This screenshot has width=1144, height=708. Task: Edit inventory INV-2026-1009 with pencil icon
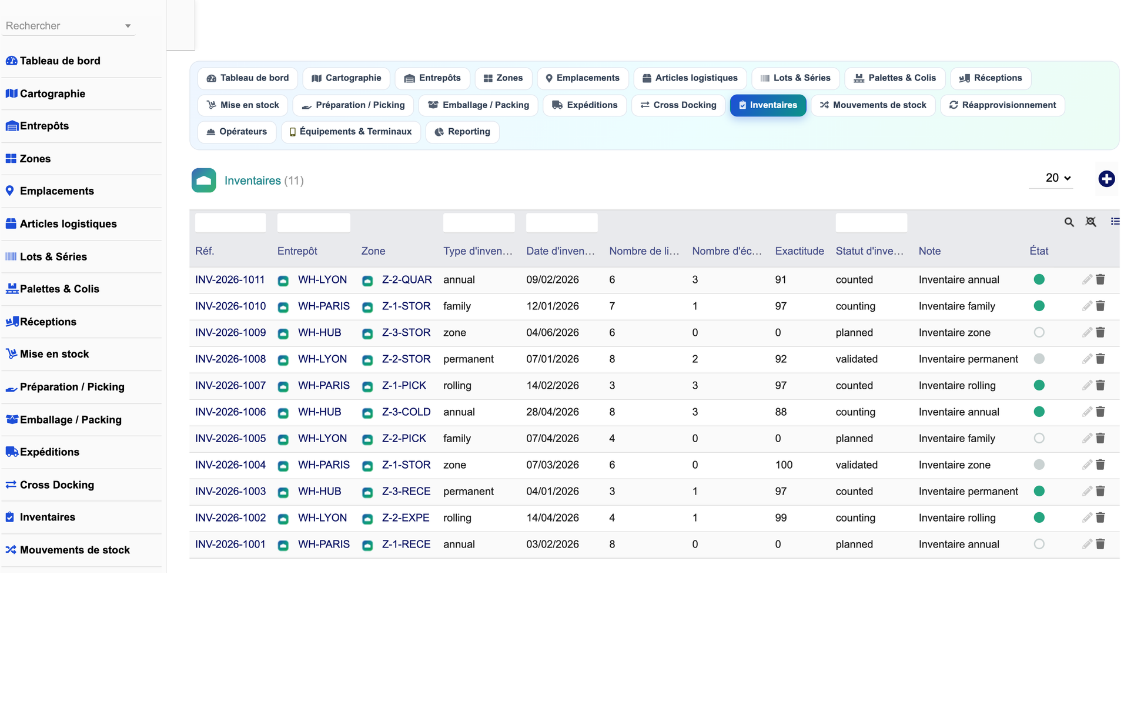(x=1087, y=332)
